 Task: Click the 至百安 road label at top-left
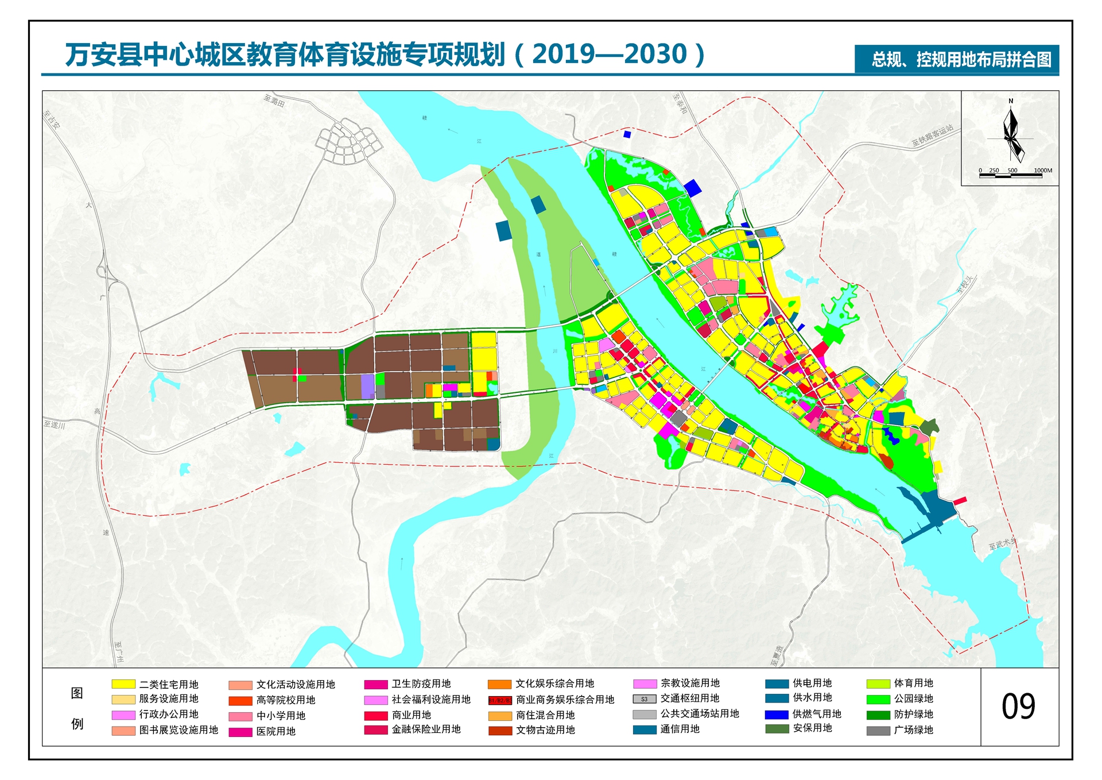(x=52, y=119)
